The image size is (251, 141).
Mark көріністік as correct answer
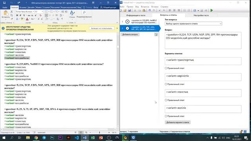[x=166, y=84]
